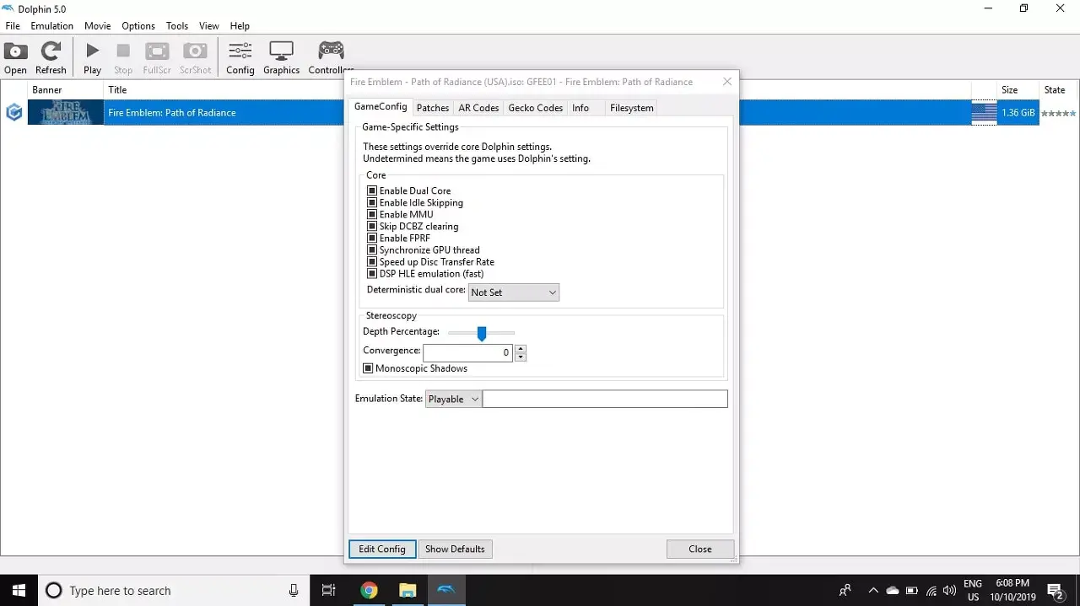Image resolution: width=1080 pixels, height=606 pixels.
Task: Show hidden tray icons chevron
Action: [873, 590]
